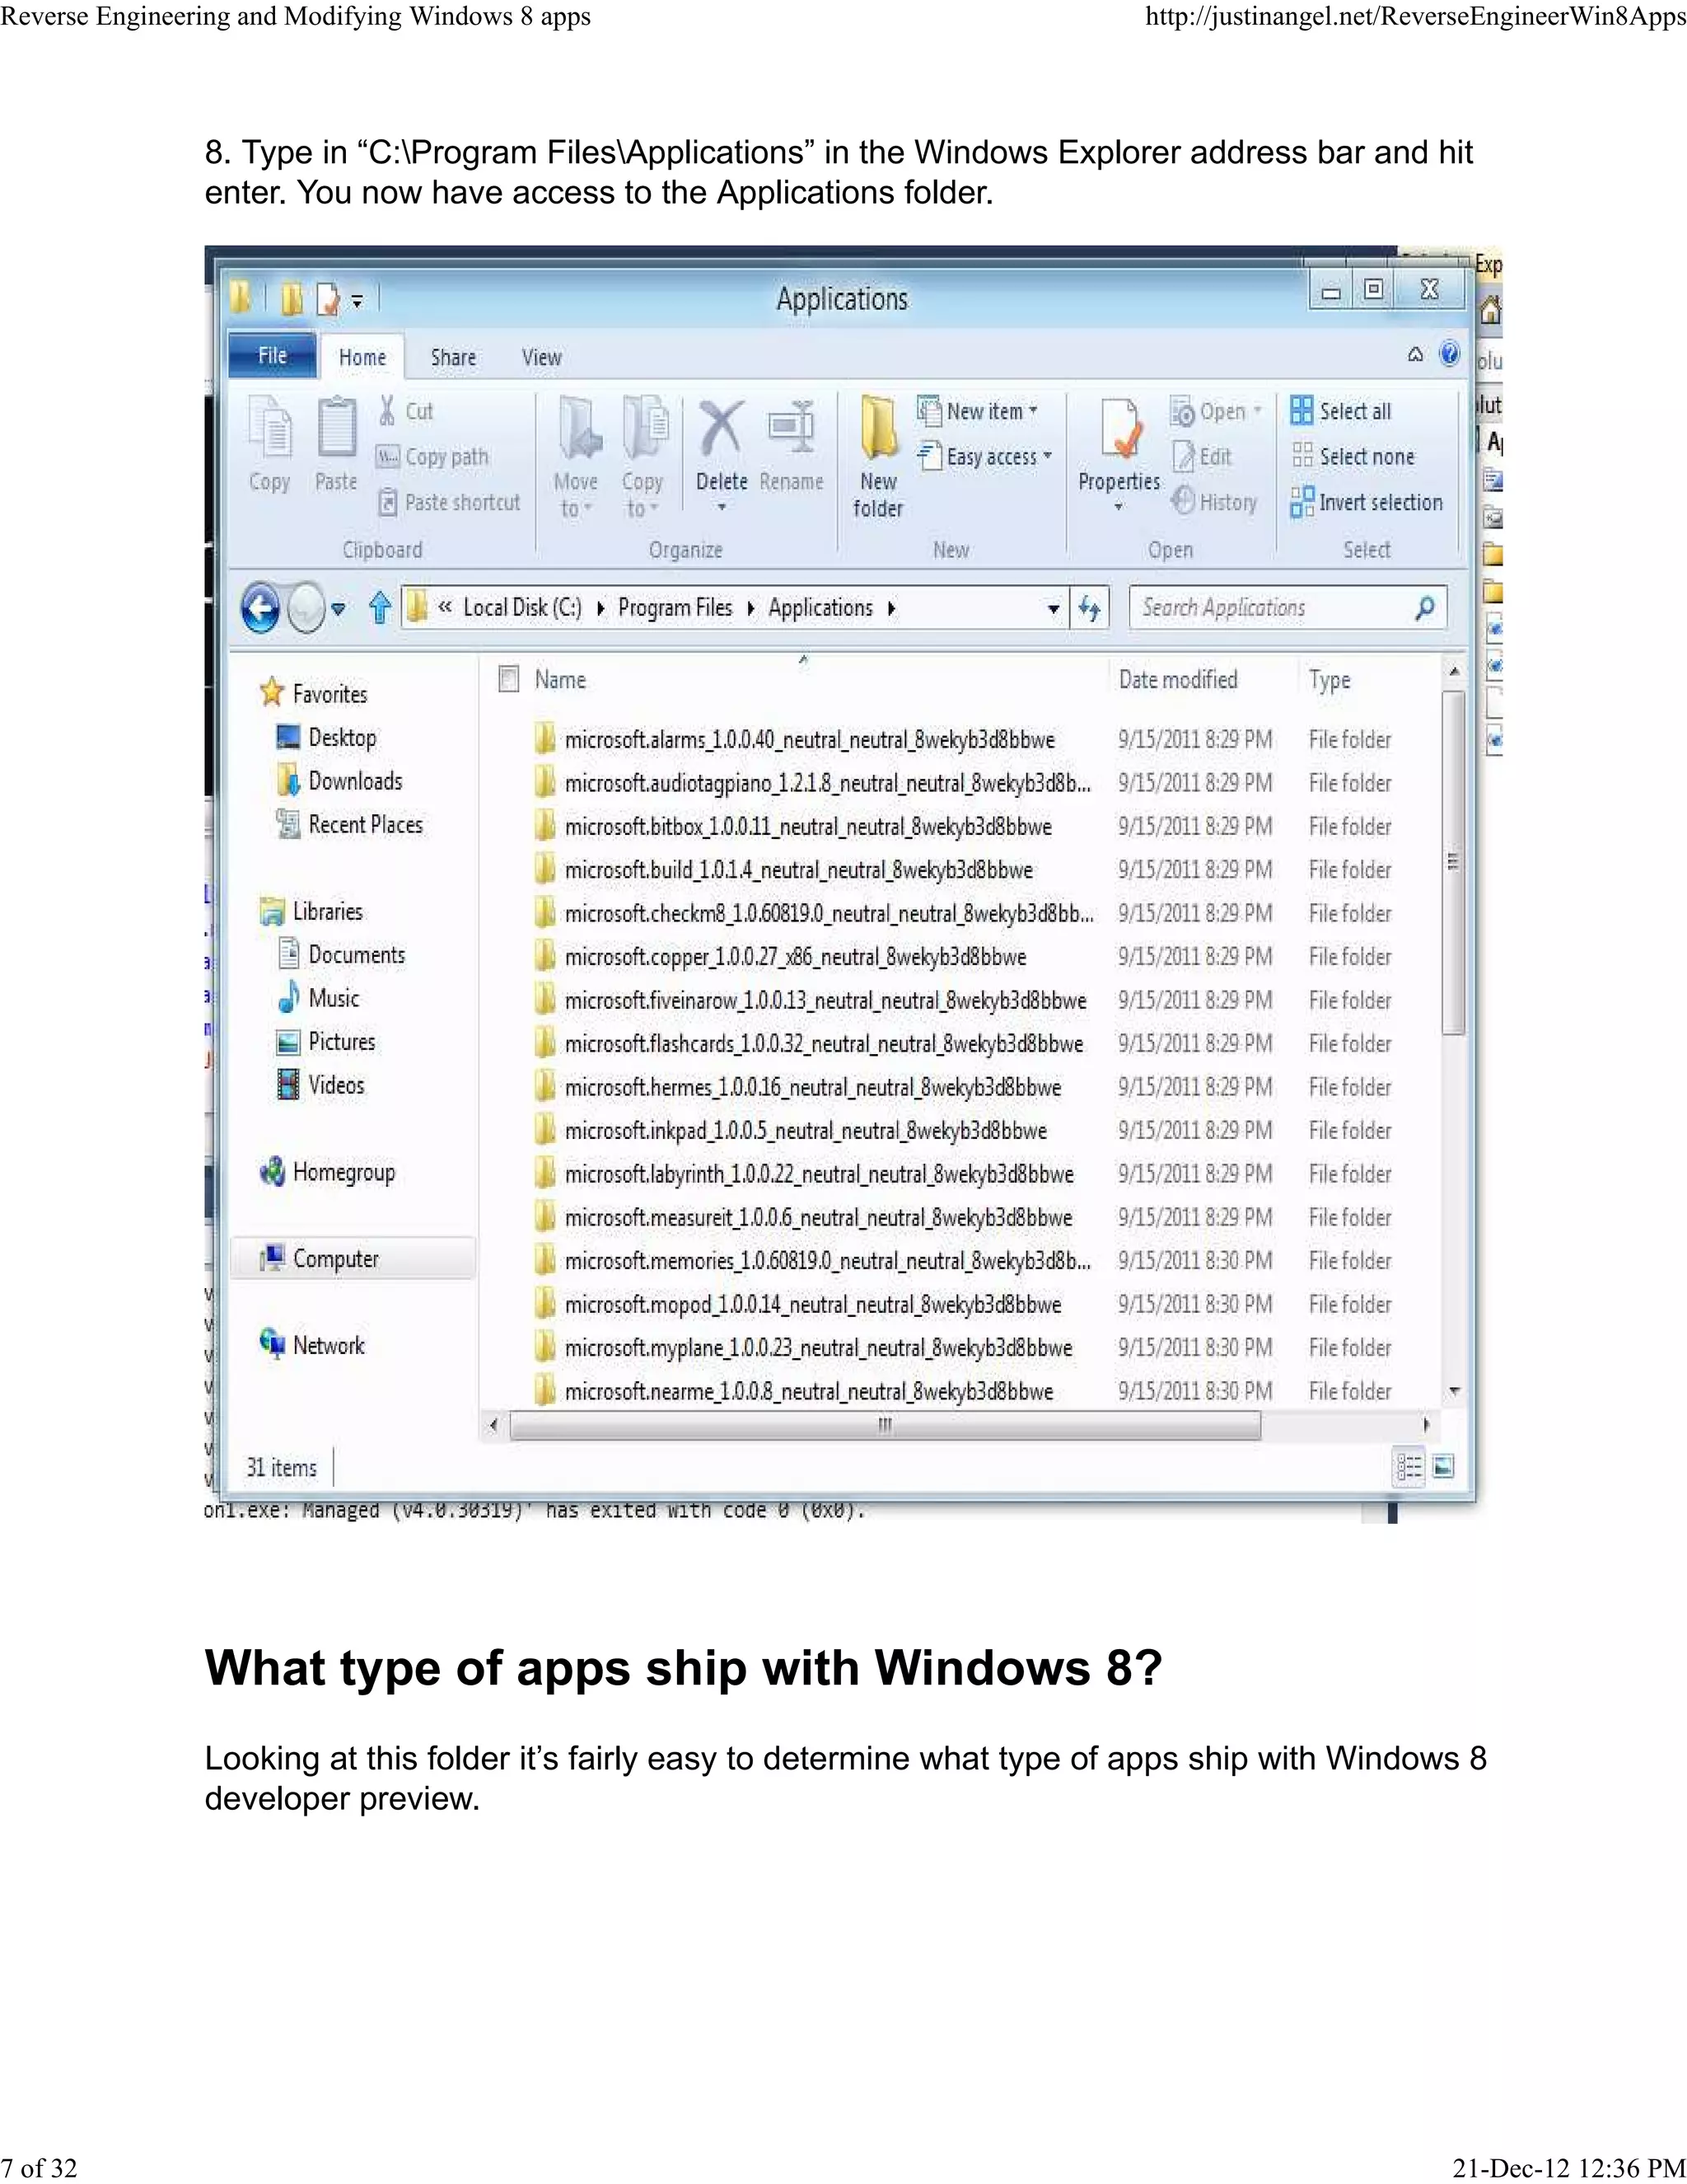Expand the address bar history dropdown
The height and width of the screenshot is (2184, 1687).
click(x=1054, y=608)
